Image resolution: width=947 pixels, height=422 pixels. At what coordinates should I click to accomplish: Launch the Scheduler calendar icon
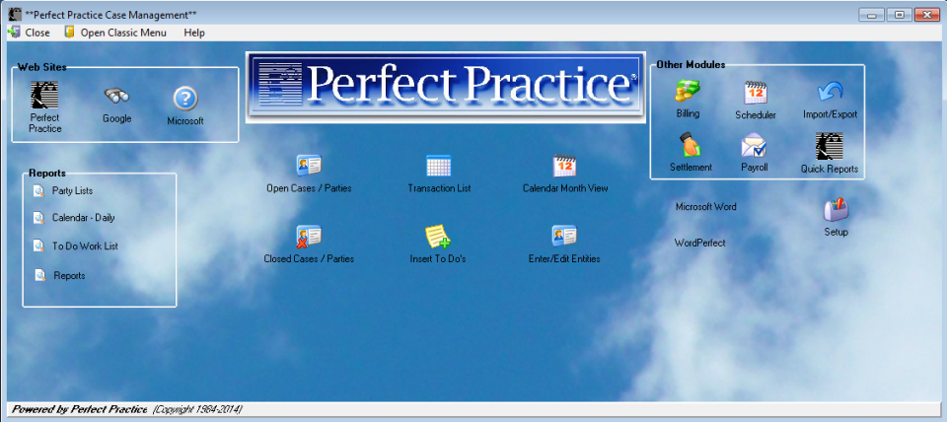[x=755, y=93]
